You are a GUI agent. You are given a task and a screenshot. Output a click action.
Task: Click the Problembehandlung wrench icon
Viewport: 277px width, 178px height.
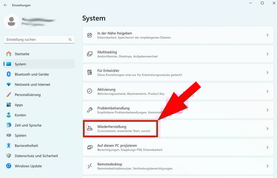[90, 110]
